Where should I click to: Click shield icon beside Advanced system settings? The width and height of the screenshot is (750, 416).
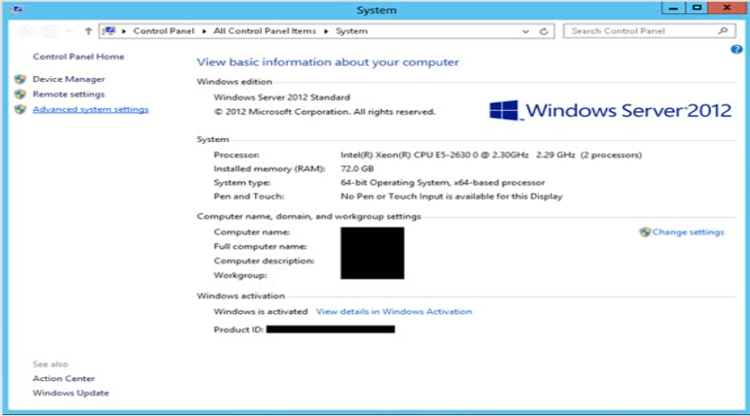click(20, 109)
